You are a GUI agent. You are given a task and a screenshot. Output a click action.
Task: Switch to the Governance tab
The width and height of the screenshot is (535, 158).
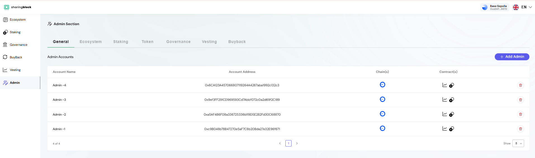pos(178,42)
